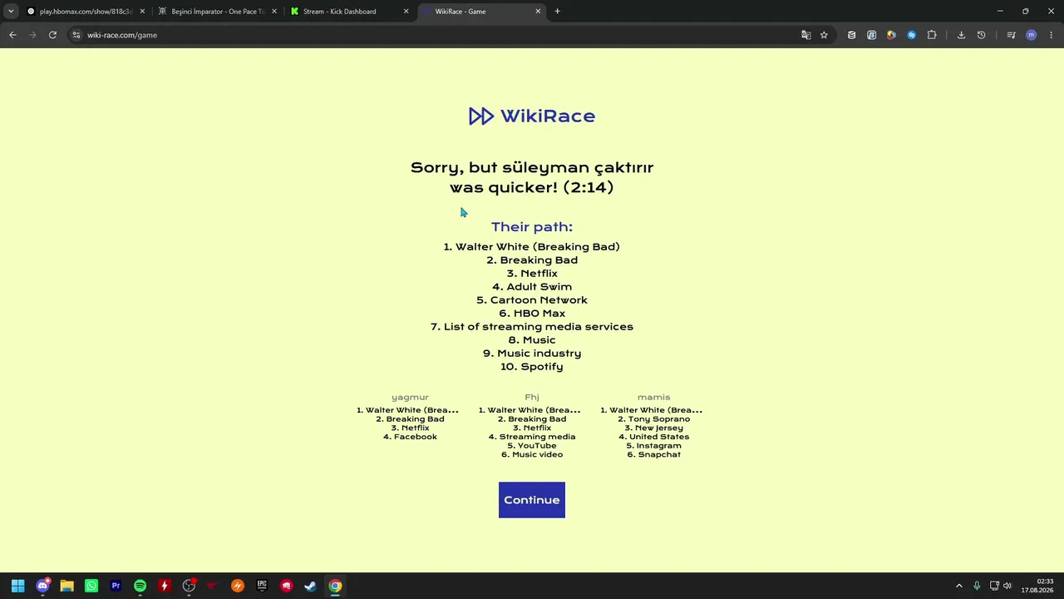Open File Explorer from the taskbar
Viewport: 1064px width, 599px height.
tap(66, 586)
